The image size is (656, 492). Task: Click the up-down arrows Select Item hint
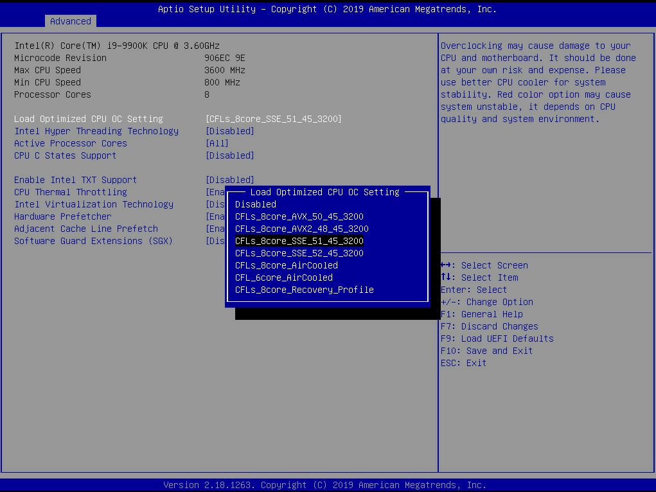pos(479,277)
